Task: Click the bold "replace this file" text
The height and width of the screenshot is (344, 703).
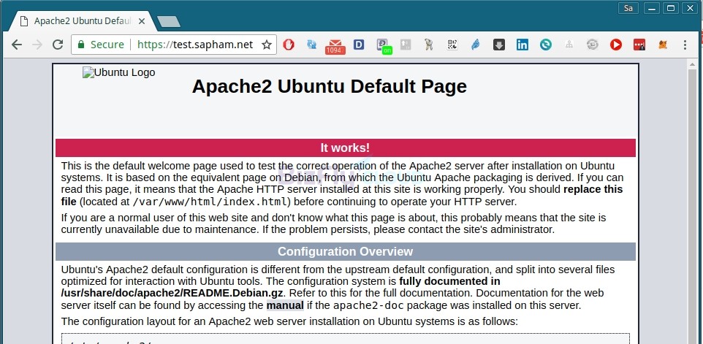Action: [342, 195]
